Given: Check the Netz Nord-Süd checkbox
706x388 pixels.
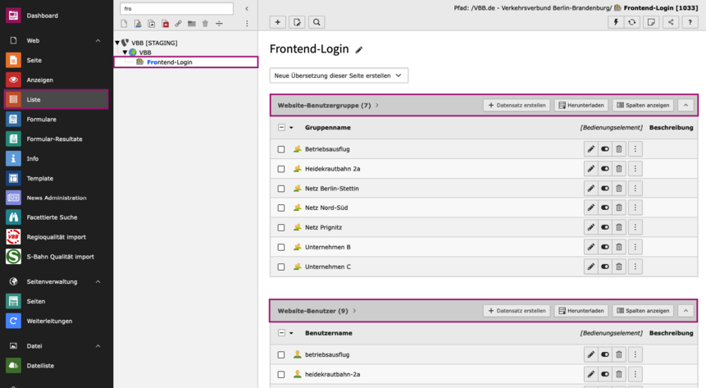Looking at the screenshot, I should (281, 208).
